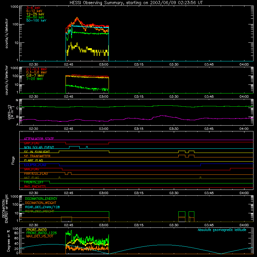This screenshot has width=257, height=257.
Task: Click the yellow '12-25 keV' legend entry
Action: click(35, 14)
